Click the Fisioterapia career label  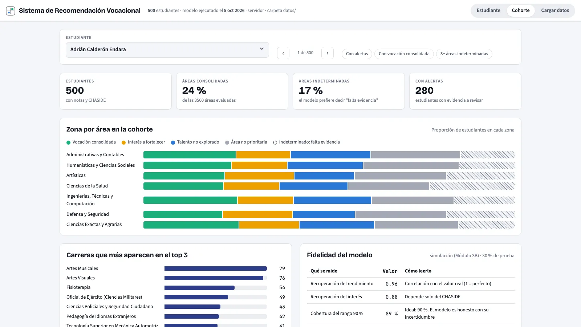[78, 287]
